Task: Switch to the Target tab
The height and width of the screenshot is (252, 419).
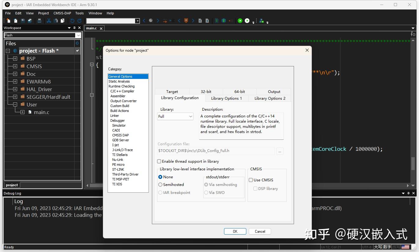Action: point(172,91)
